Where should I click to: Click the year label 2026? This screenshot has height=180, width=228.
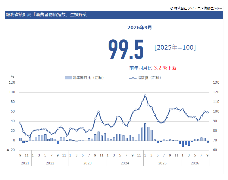(x=195, y=163)
